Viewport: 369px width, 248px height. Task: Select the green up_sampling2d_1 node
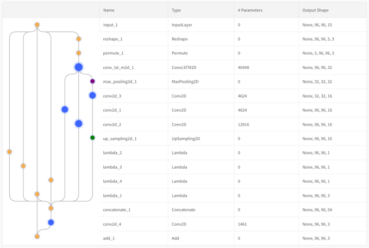point(92,138)
